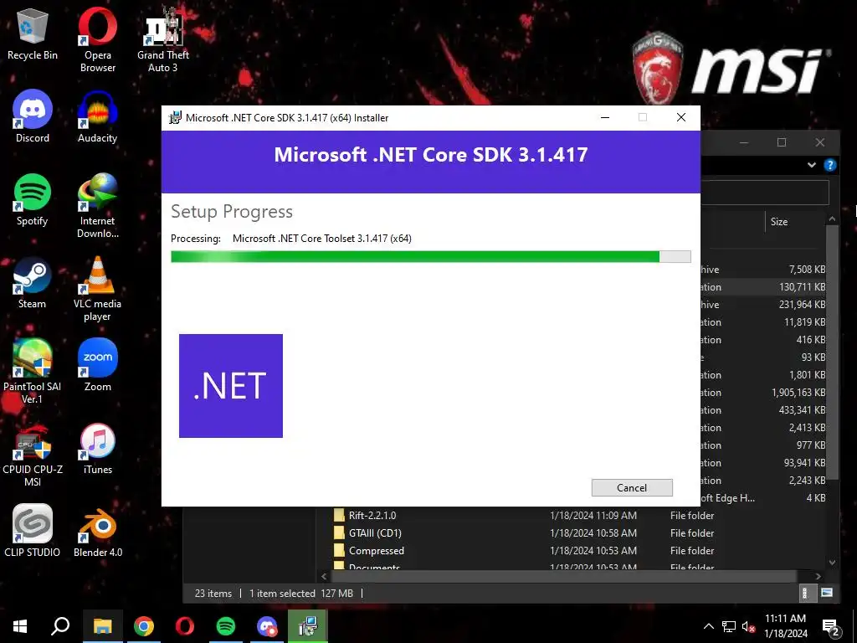The height and width of the screenshot is (643, 857).
Task: Click the .NET logo image
Action: [x=231, y=385]
